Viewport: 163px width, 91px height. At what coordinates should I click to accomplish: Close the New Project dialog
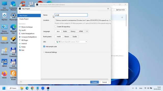click(x=108, y=9)
